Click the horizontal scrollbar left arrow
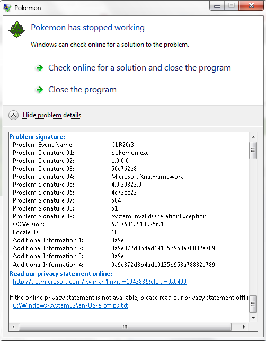 pos(13,327)
